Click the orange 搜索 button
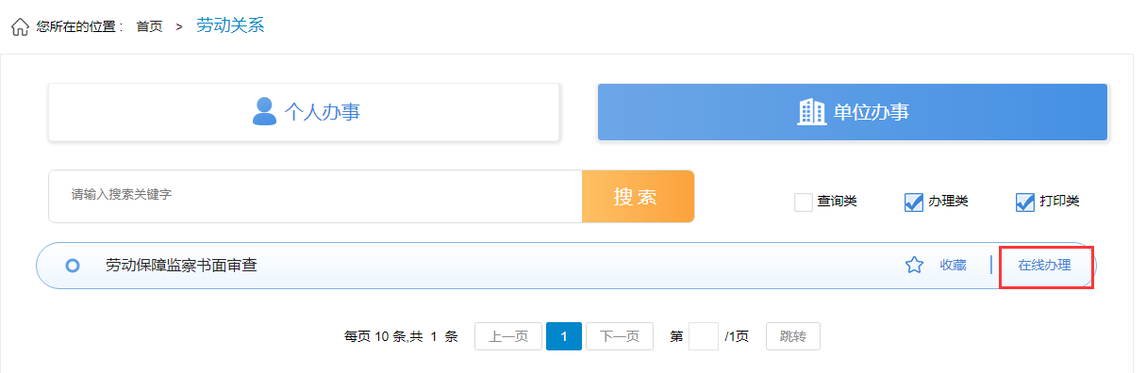1146x373 pixels. tap(638, 197)
